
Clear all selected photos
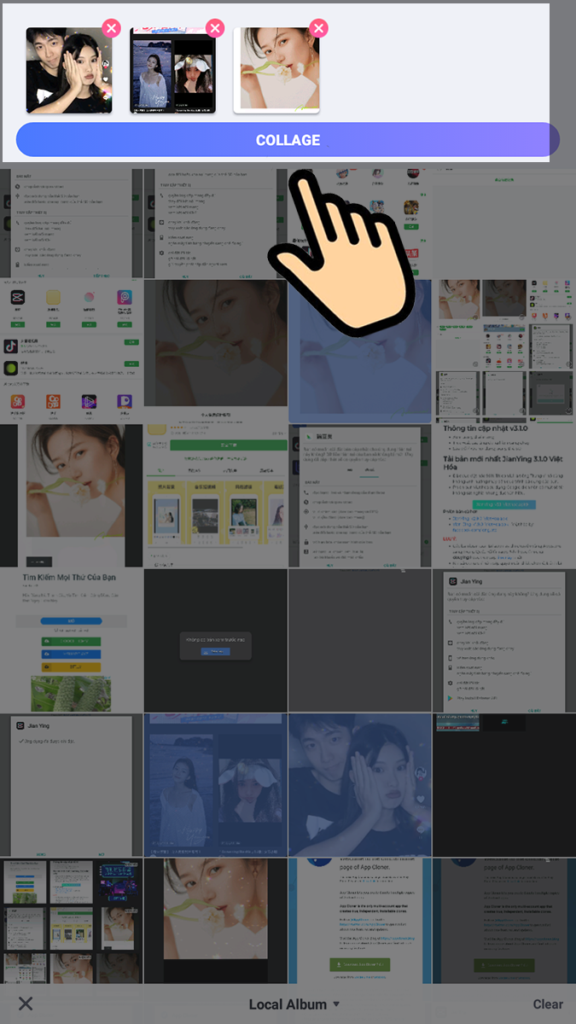(548, 1004)
